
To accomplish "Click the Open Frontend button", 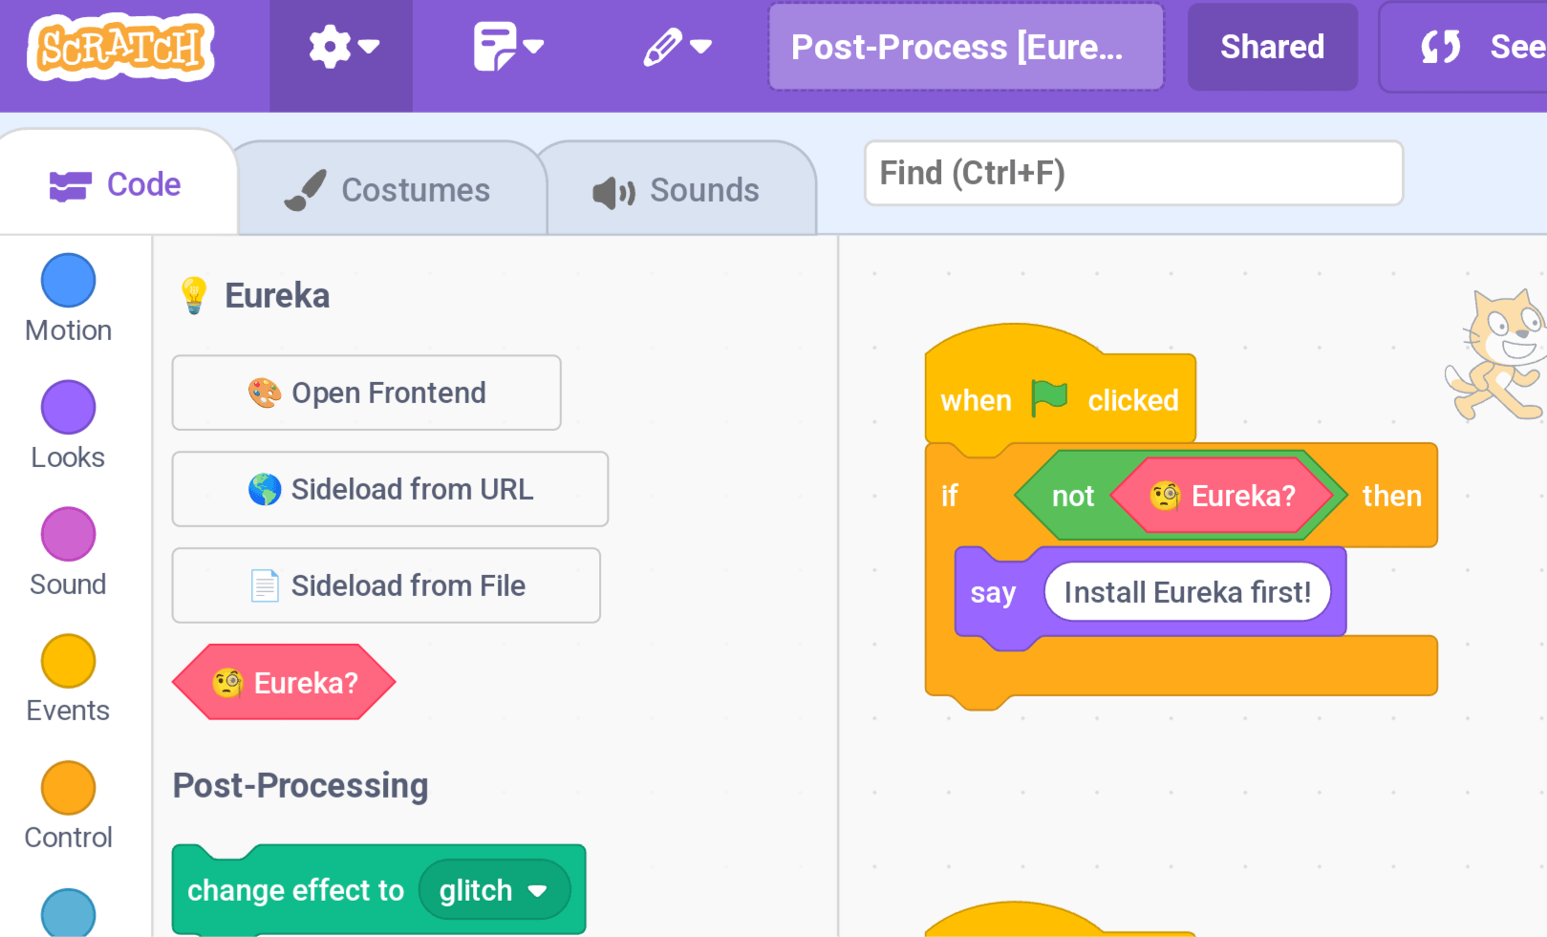I will pyautogui.click(x=366, y=393).
